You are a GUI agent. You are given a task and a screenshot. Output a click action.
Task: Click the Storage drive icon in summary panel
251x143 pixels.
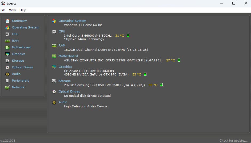pos(54,81)
